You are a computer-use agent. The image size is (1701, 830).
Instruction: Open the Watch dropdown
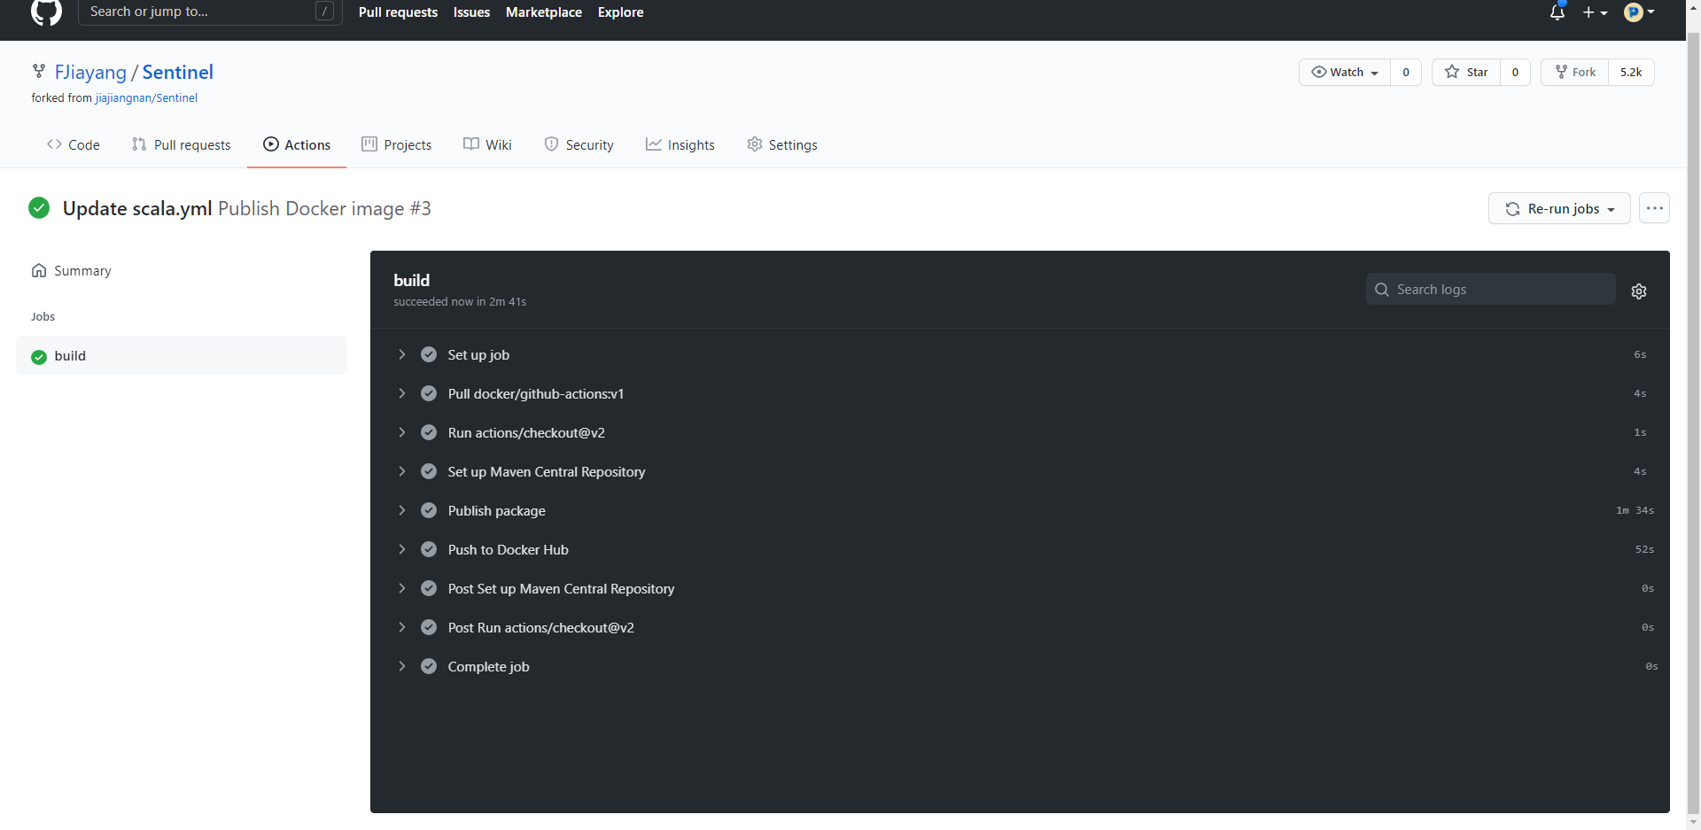1344,72
